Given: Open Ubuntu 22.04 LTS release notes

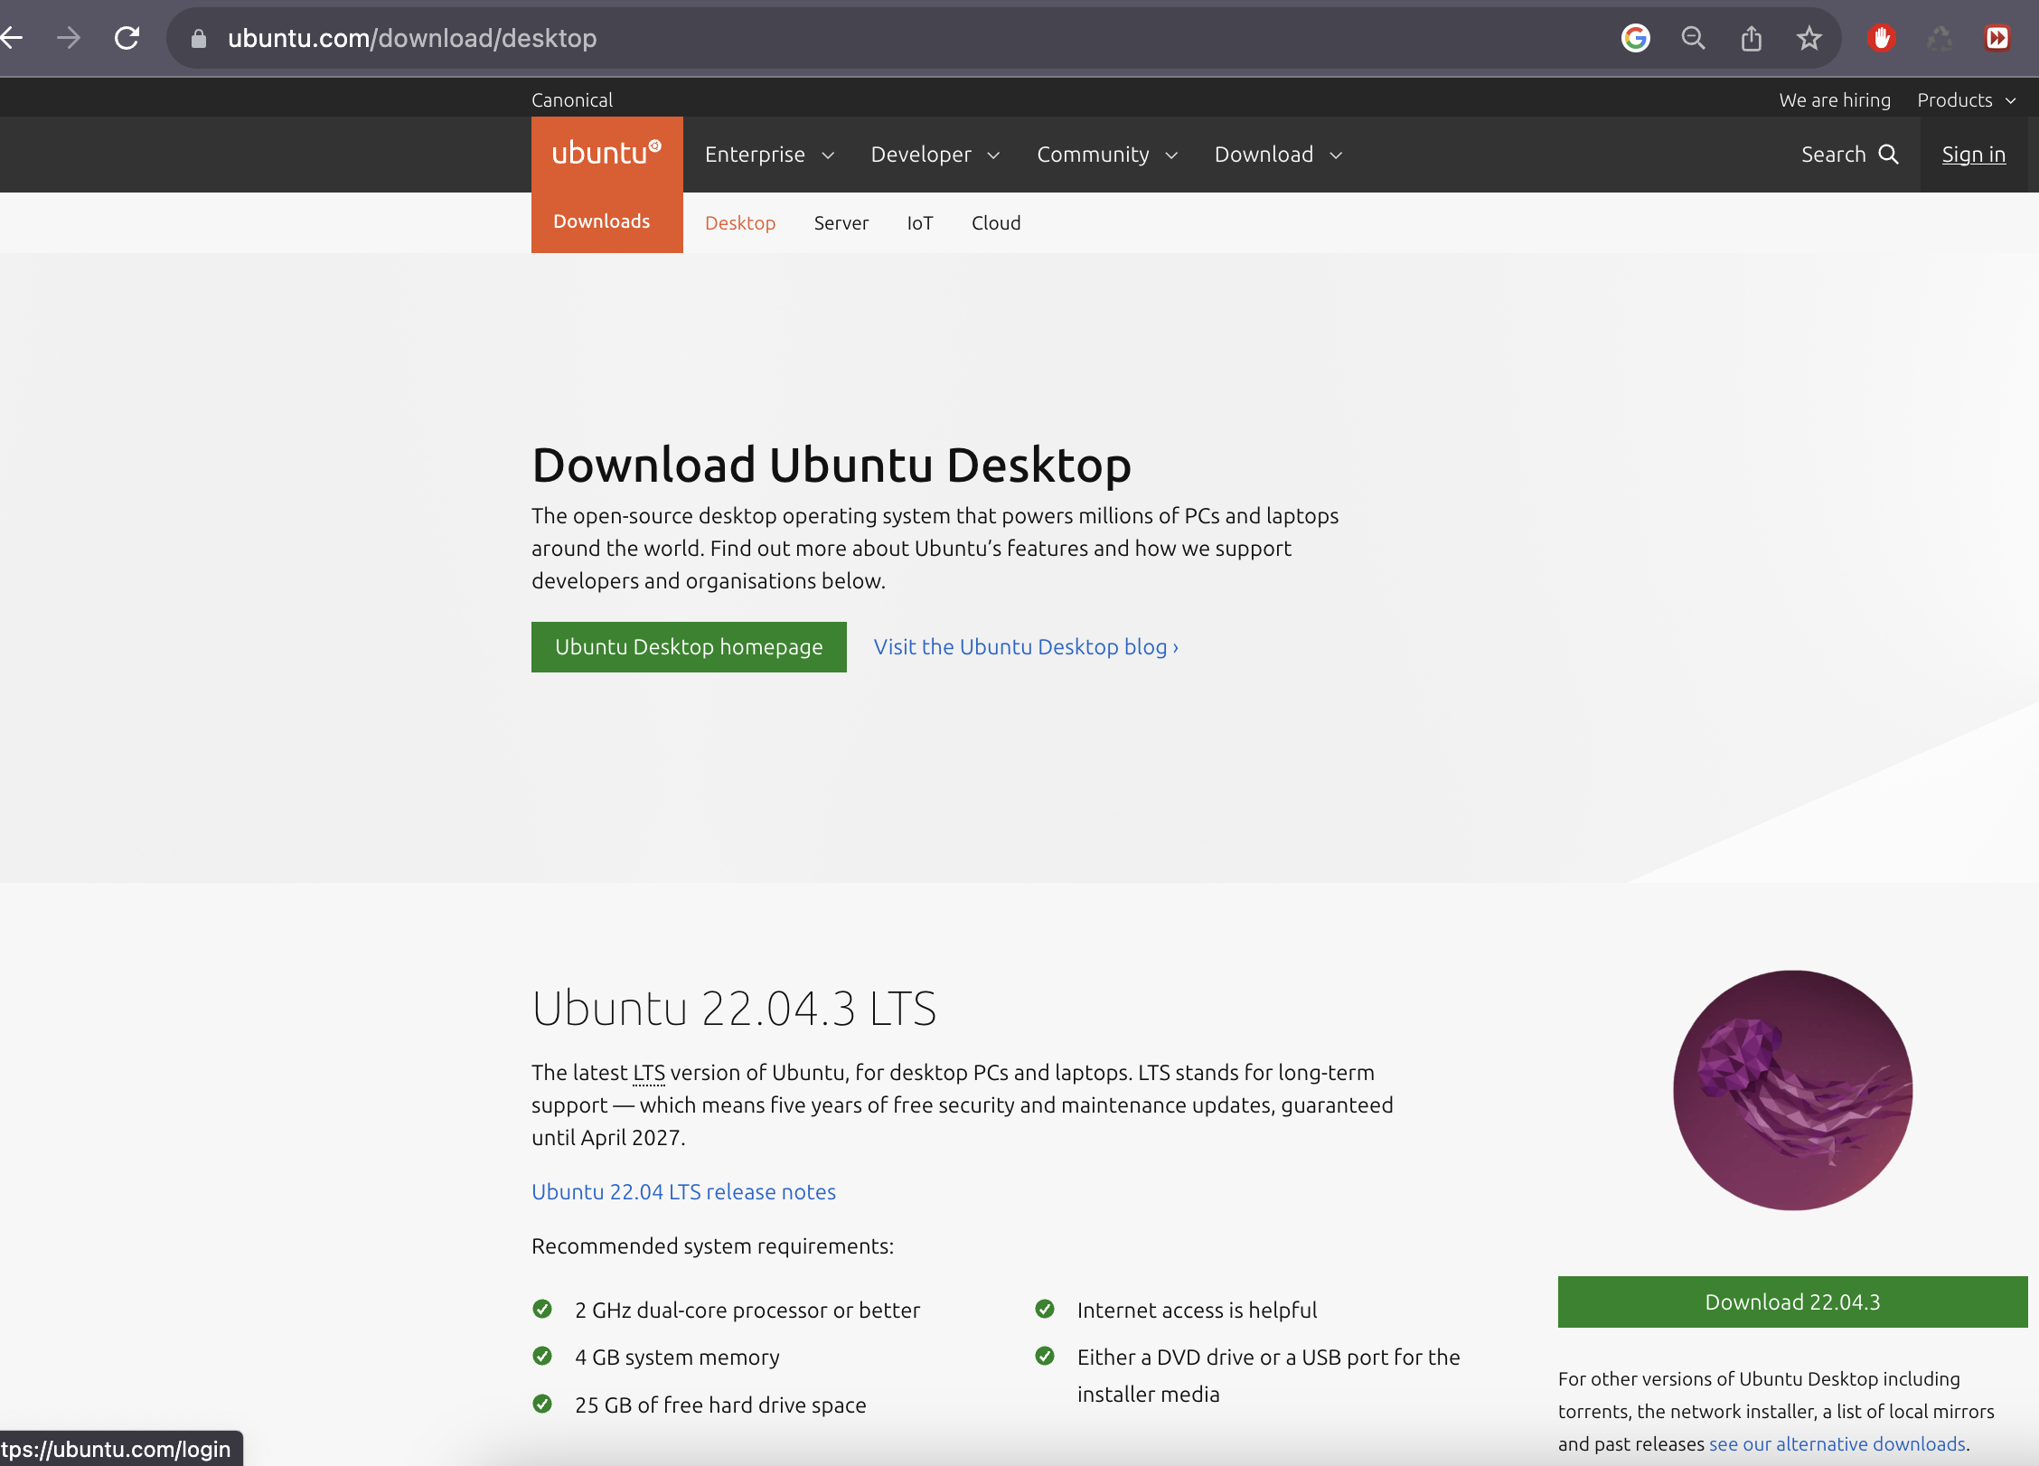Looking at the screenshot, I should tap(683, 1192).
